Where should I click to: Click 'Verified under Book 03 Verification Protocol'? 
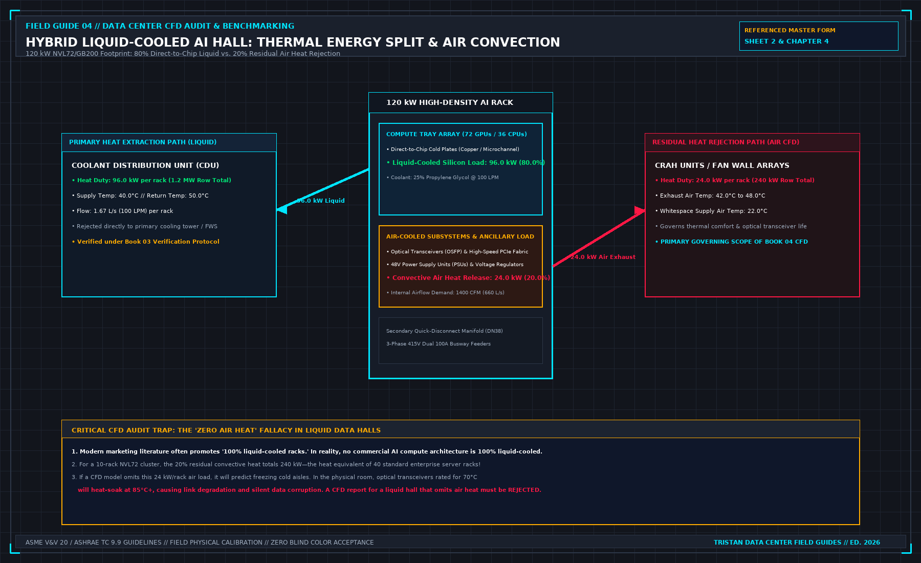[145, 242]
